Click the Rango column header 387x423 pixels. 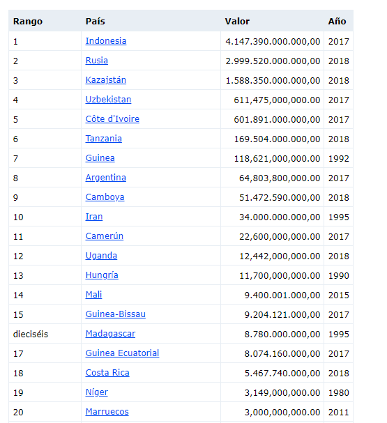28,22
